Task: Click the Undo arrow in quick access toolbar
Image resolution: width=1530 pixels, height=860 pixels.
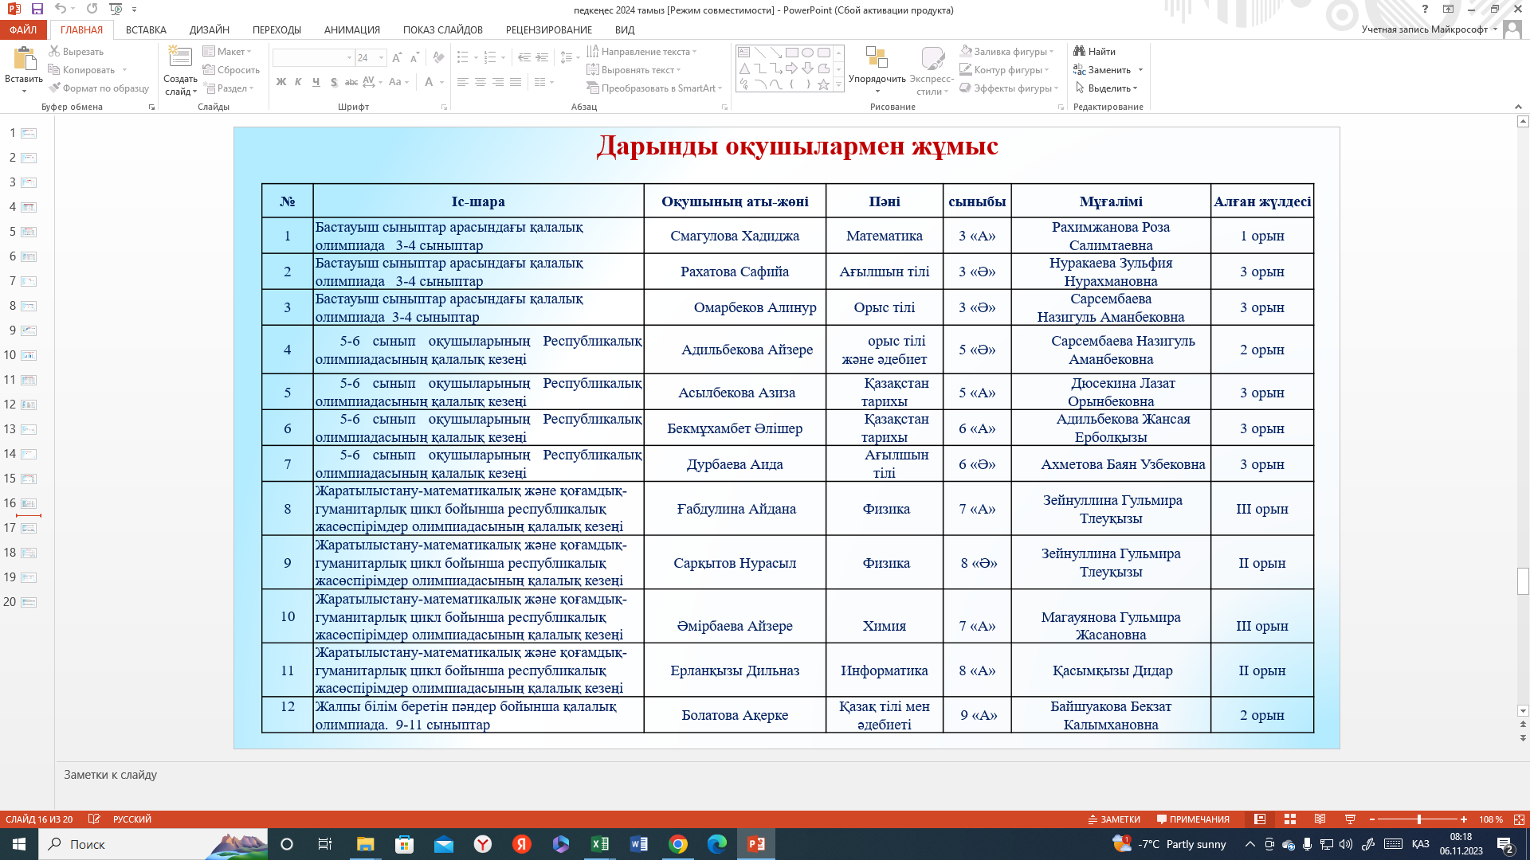Action: pyautogui.click(x=61, y=9)
